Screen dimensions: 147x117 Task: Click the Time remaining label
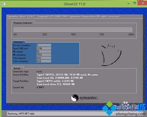[20, 61]
